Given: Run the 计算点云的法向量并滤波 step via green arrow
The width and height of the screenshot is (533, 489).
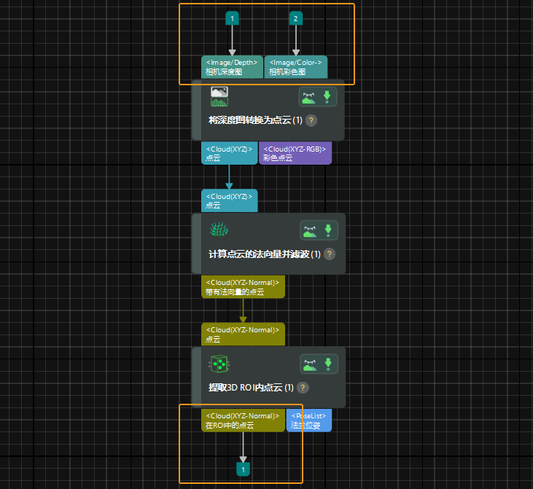Looking at the screenshot, I should (x=328, y=230).
